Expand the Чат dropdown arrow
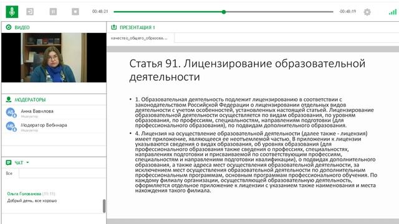 [27, 162]
